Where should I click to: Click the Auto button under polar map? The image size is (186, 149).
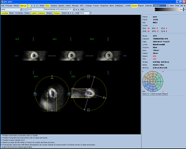[144, 94]
